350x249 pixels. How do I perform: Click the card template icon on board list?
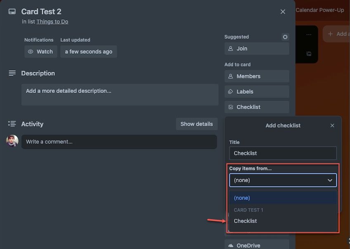[309, 54]
